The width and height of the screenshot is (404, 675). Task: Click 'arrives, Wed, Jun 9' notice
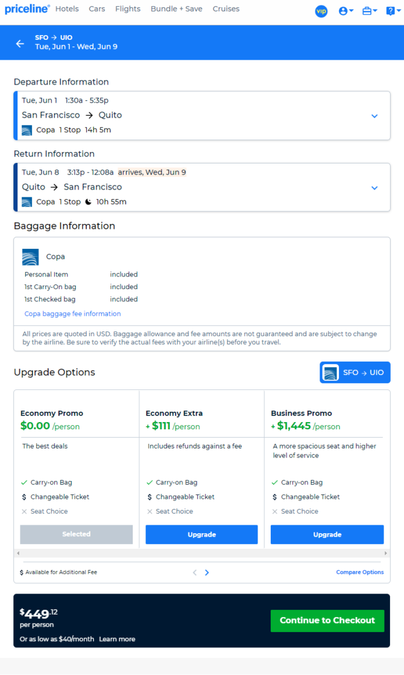pos(152,172)
